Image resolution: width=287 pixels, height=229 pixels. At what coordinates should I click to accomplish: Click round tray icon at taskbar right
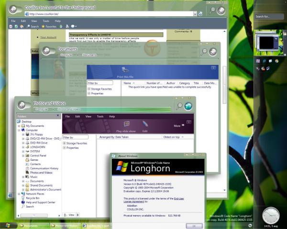click(x=250, y=226)
